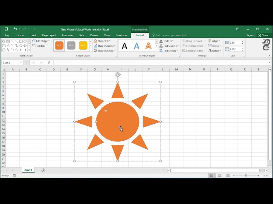Select the Freeform shape tool

click(x=4, y=50)
